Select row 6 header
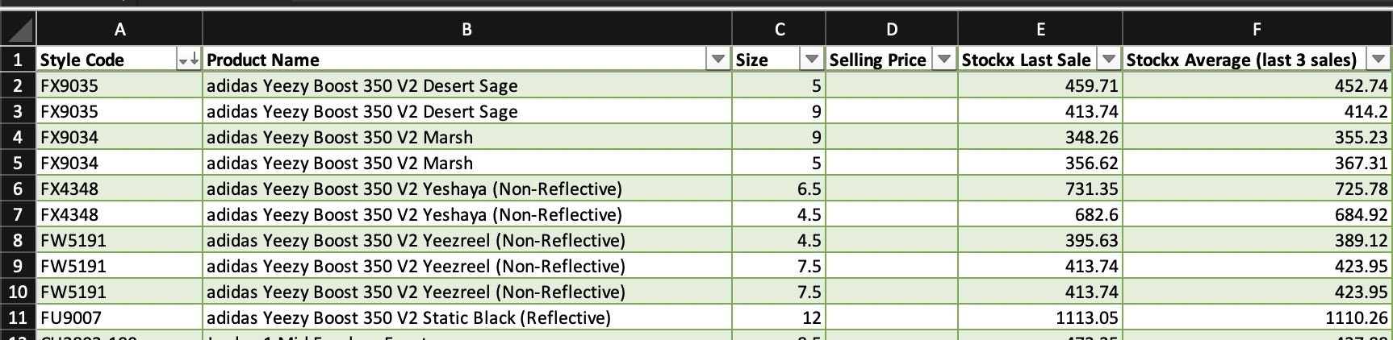This screenshot has height=340, width=1393. (x=18, y=189)
